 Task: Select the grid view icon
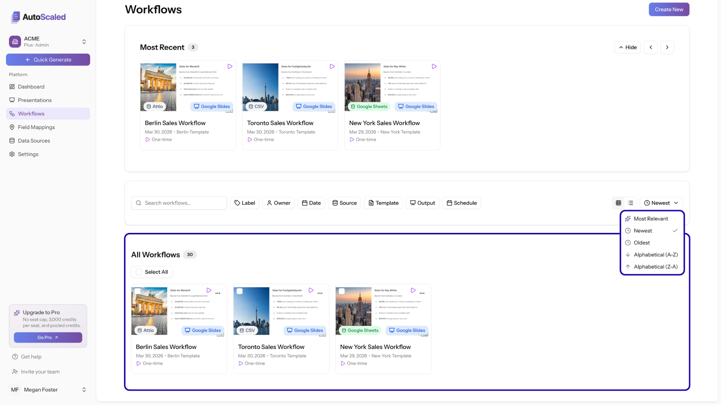tap(618, 202)
